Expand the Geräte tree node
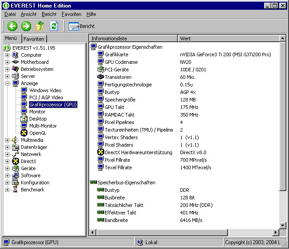The height and width of the screenshot is (249, 289). tap(7, 168)
